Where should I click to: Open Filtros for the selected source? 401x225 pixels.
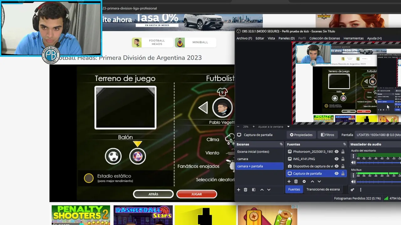[327, 135]
